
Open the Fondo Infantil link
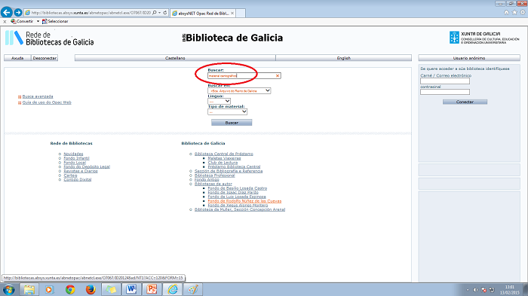coord(77,158)
